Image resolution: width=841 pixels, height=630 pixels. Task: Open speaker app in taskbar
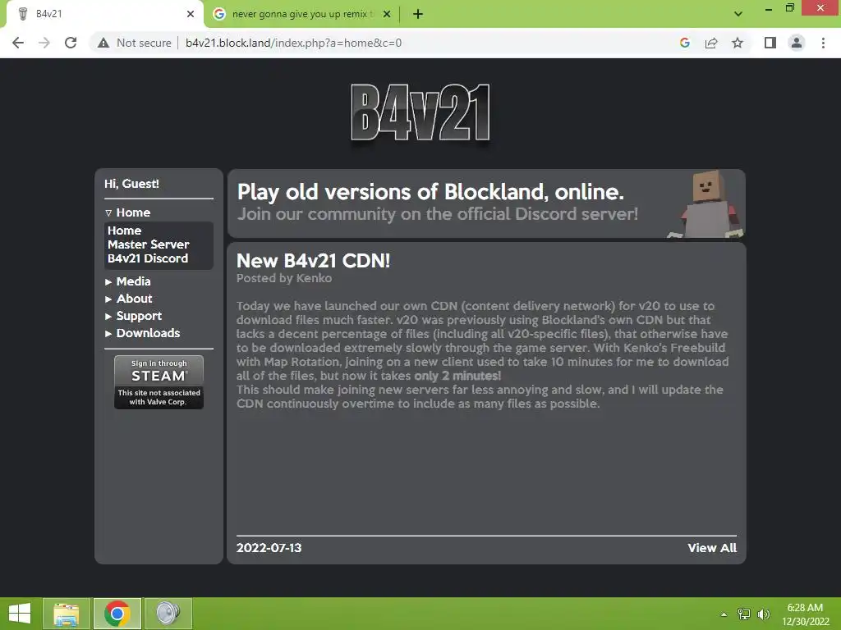point(168,614)
